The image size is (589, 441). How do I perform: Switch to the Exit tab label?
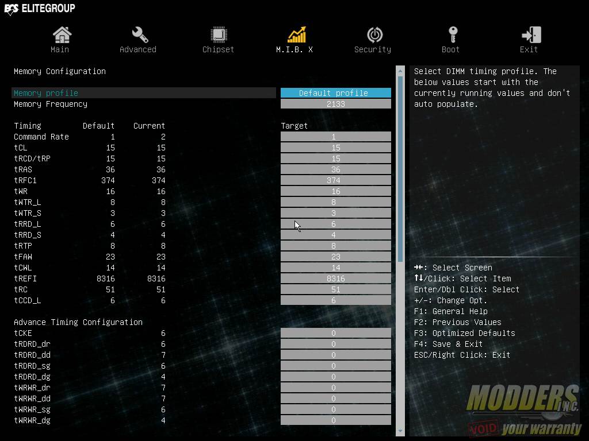pos(529,49)
